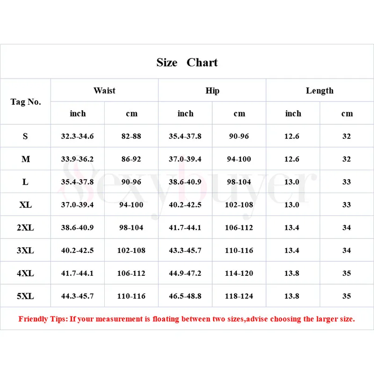The height and width of the screenshot is (374, 374).
Task: Click the 4XL size row label
Action: click(x=25, y=273)
